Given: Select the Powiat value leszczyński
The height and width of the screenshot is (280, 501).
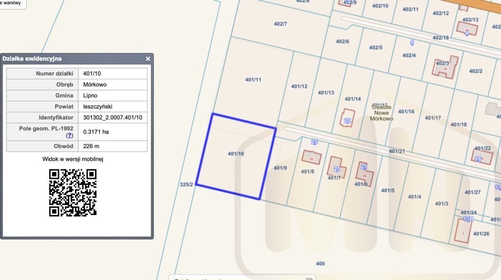Looking at the screenshot, I should [x=97, y=106].
